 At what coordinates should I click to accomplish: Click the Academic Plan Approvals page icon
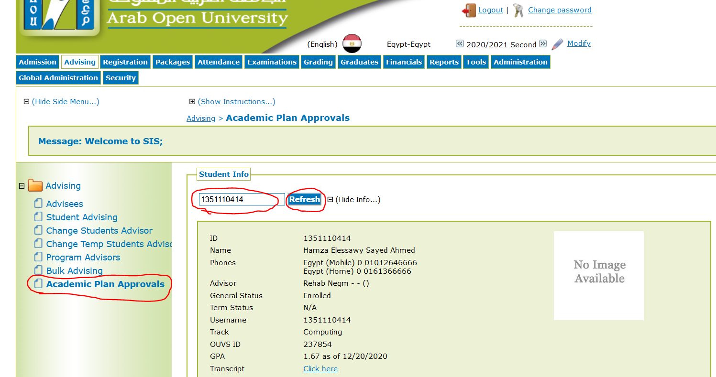[x=38, y=284]
